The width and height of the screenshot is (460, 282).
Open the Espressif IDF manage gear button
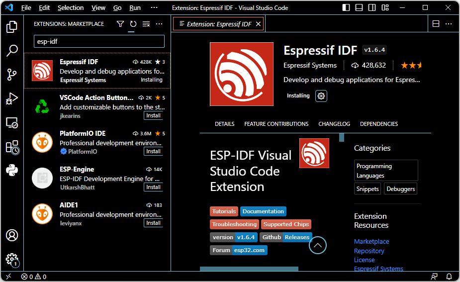coord(321,96)
